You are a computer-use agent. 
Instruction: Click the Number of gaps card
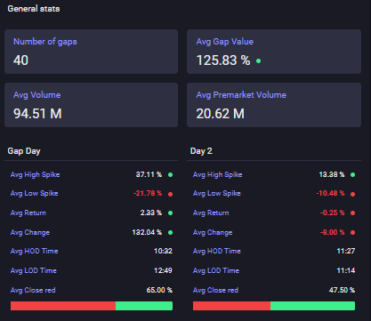[91, 52]
